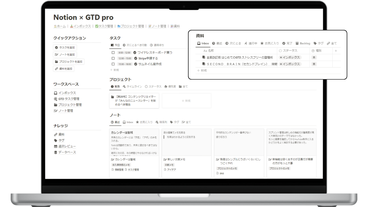The height and width of the screenshot is (207, 368).
Task: Select the 最近 tab in ノート
Action: (x=115, y=122)
